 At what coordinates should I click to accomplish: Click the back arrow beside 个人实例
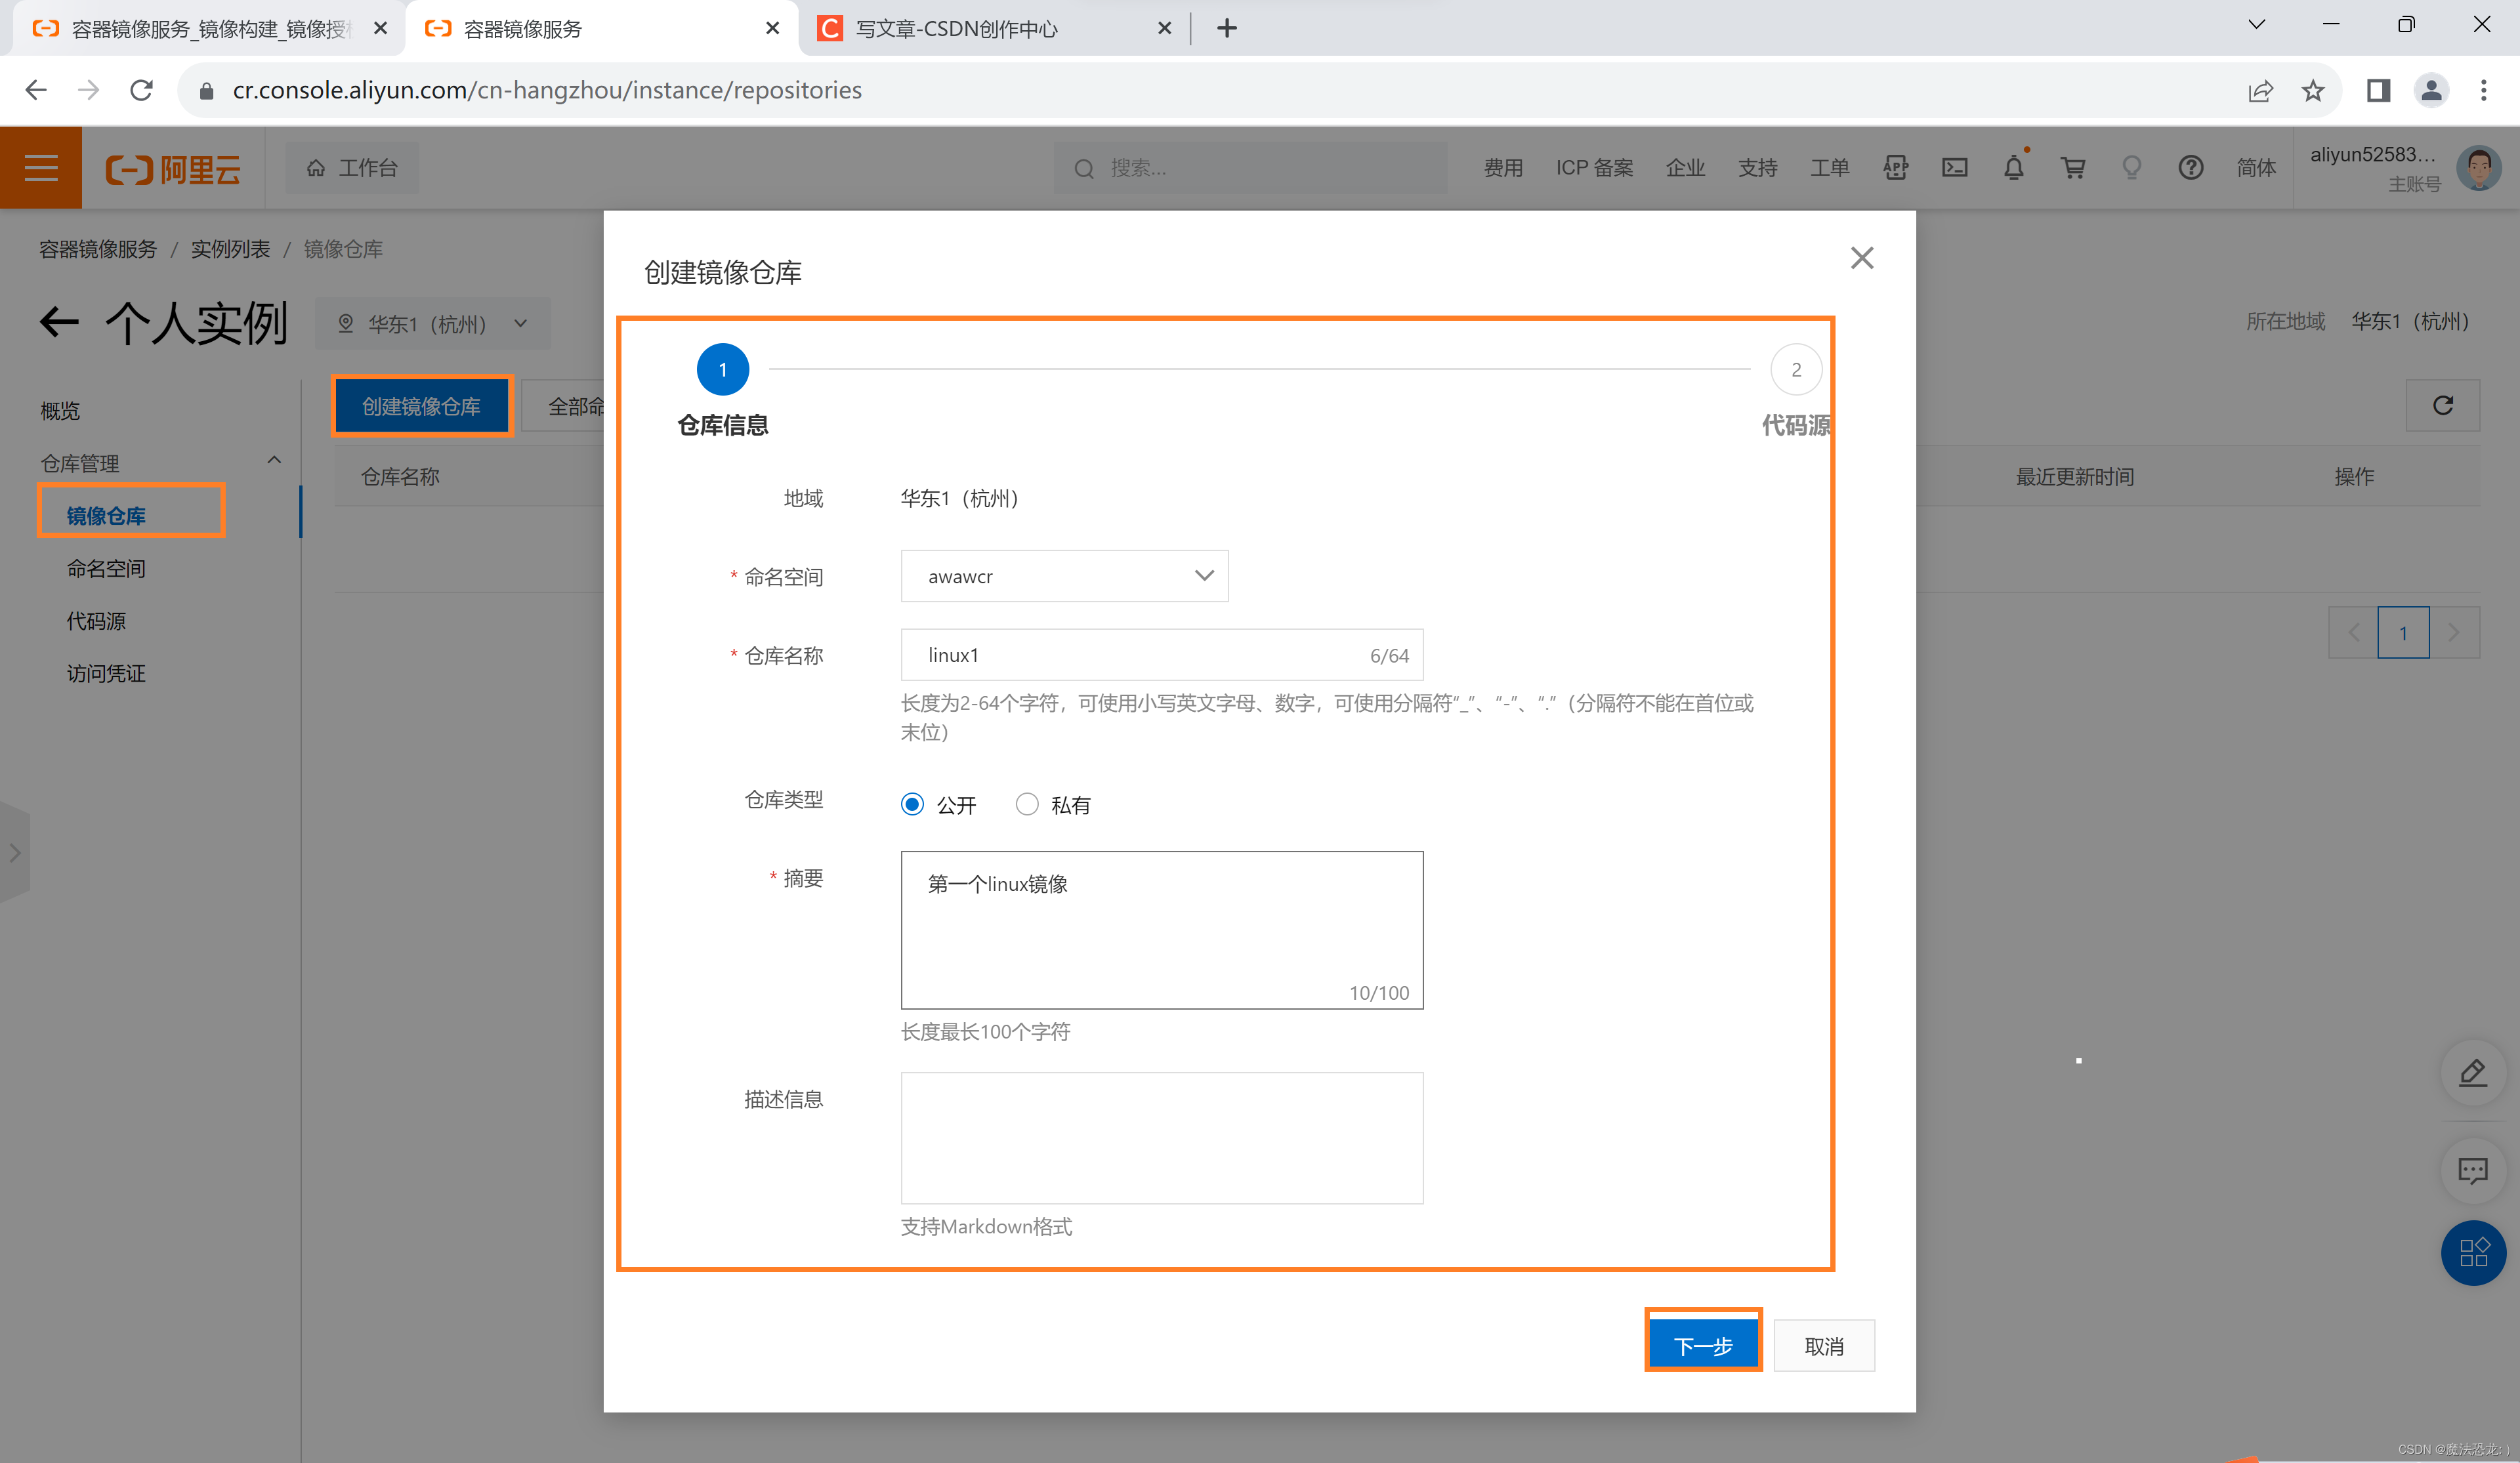coord(59,322)
